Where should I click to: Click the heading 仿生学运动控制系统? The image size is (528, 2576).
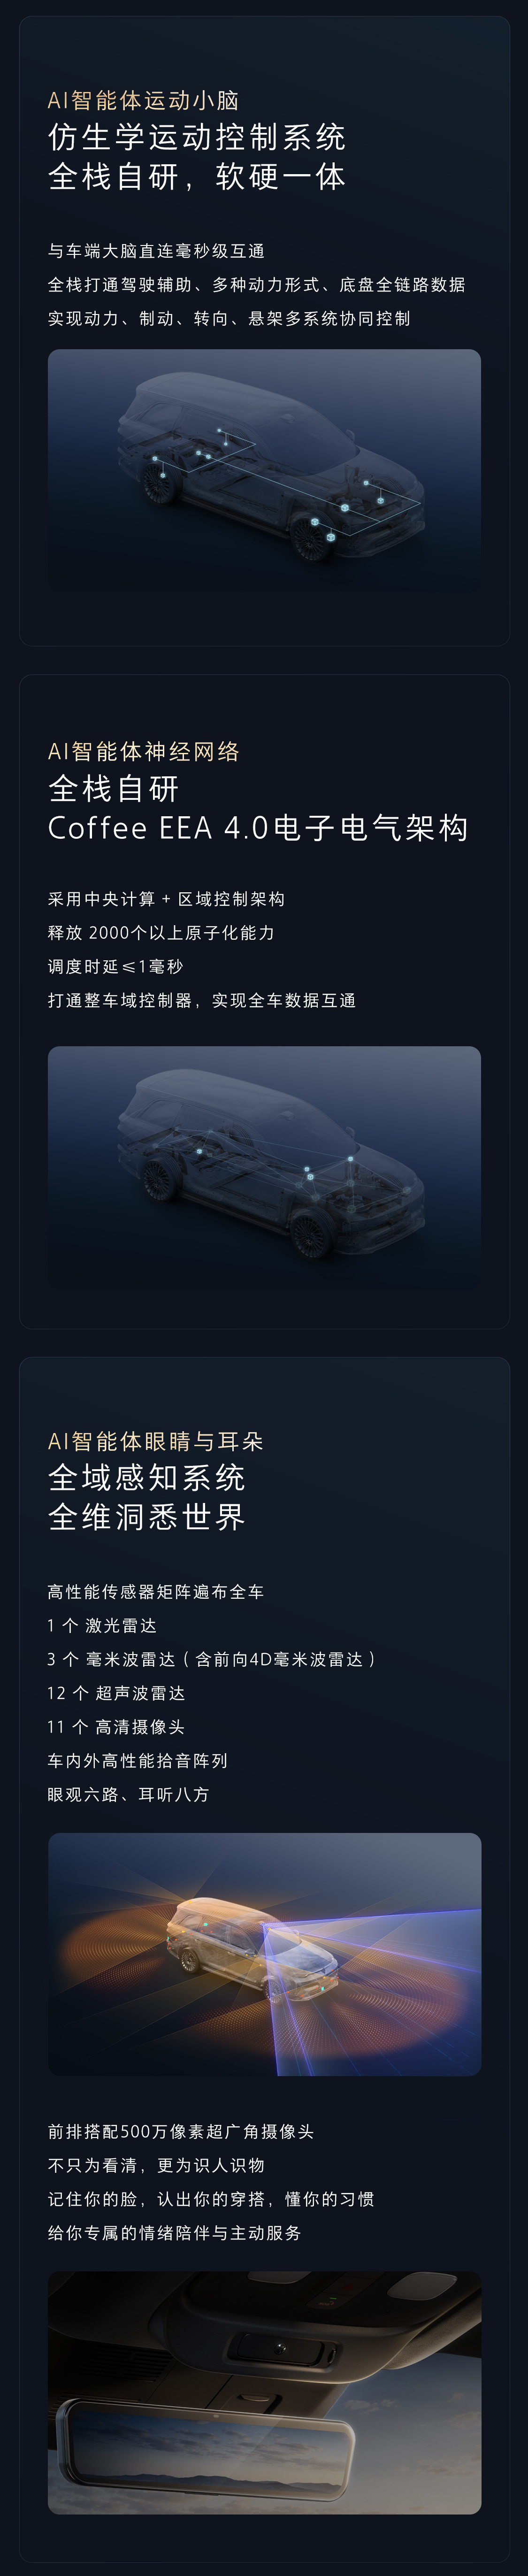coord(197,137)
